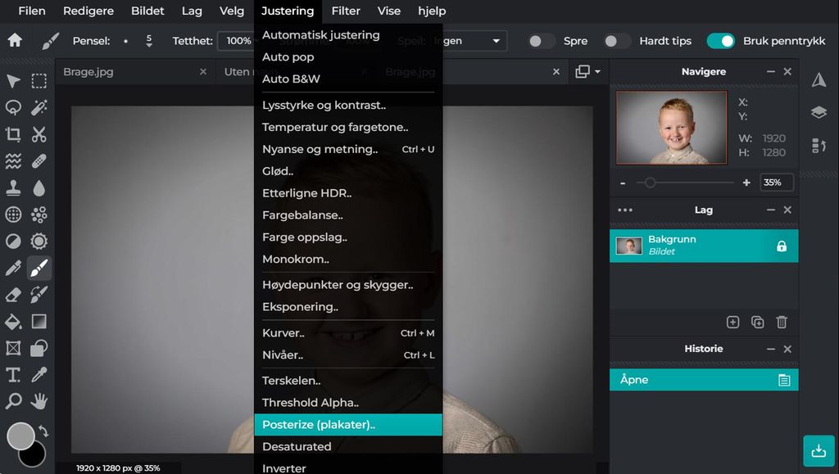The height and width of the screenshot is (474, 839).
Task: Expand the window arrangement dropdown
Action: (587, 72)
